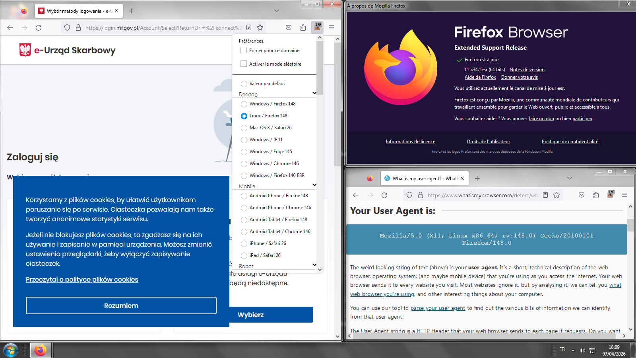The width and height of the screenshot is (636, 358).
Task: Click the FR input language indicator
Action: click(x=562, y=349)
